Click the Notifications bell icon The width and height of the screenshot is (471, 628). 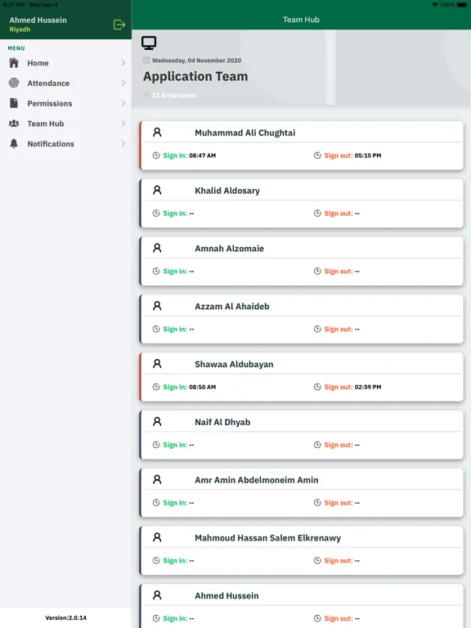[14, 143]
